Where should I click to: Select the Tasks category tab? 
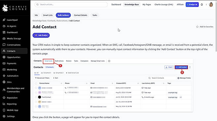click(x=95, y=15)
